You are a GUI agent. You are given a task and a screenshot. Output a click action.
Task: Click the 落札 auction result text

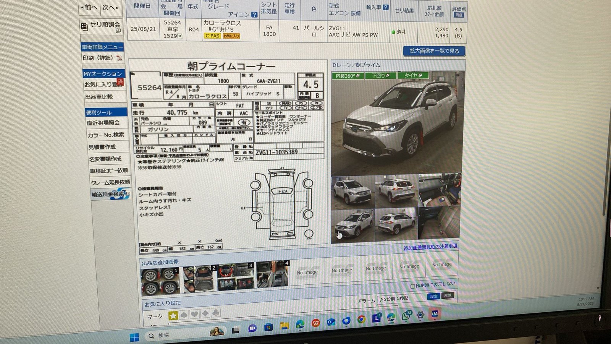tap(401, 32)
